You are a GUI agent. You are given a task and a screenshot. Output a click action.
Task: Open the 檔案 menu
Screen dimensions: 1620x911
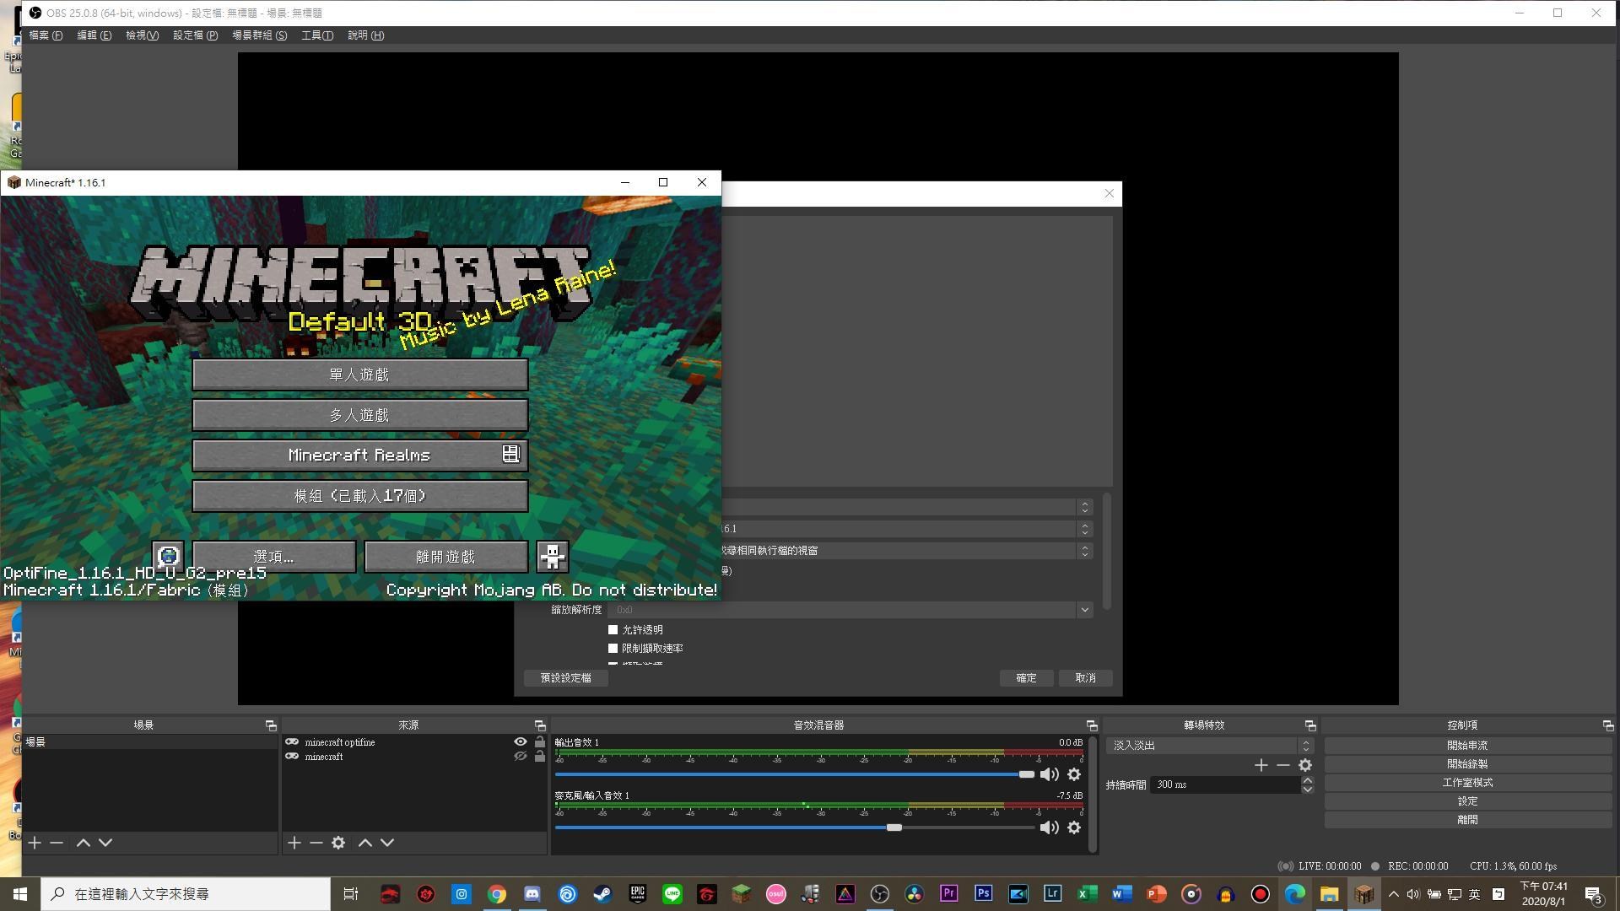click(46, 35)
